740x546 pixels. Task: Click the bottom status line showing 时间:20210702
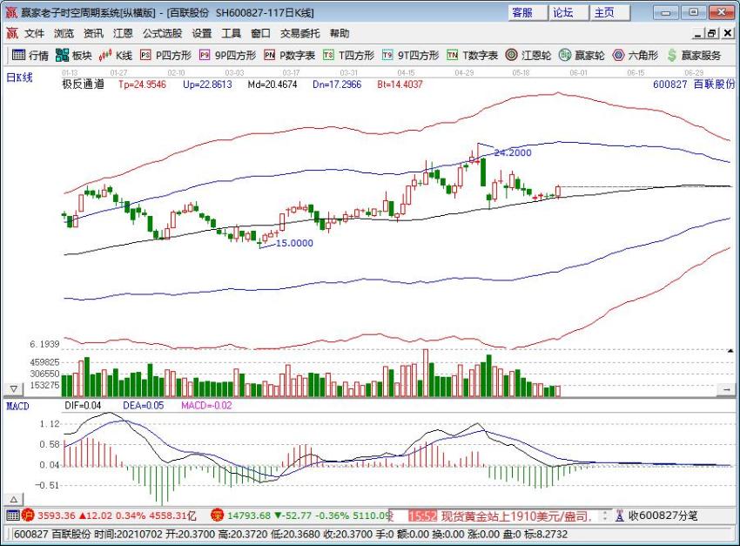tap(290, 535)
